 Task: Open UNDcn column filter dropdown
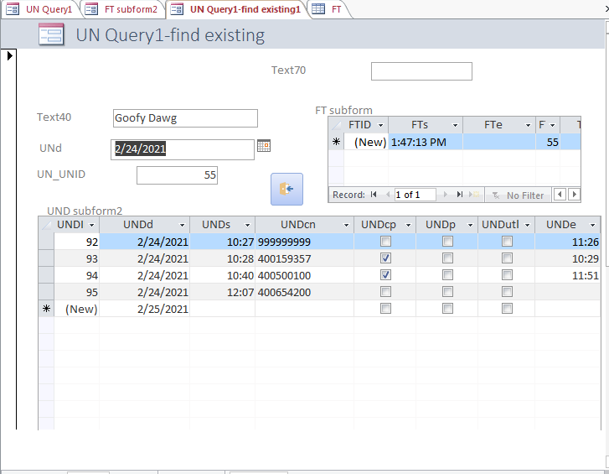point(346,225)
